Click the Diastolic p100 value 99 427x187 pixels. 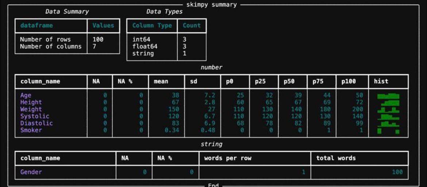coord(359,123)
